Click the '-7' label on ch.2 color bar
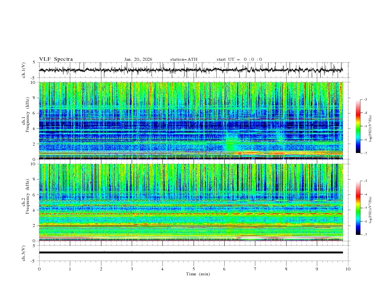The height and width of the screenshot is (302, 392). (x=365, y=234)
